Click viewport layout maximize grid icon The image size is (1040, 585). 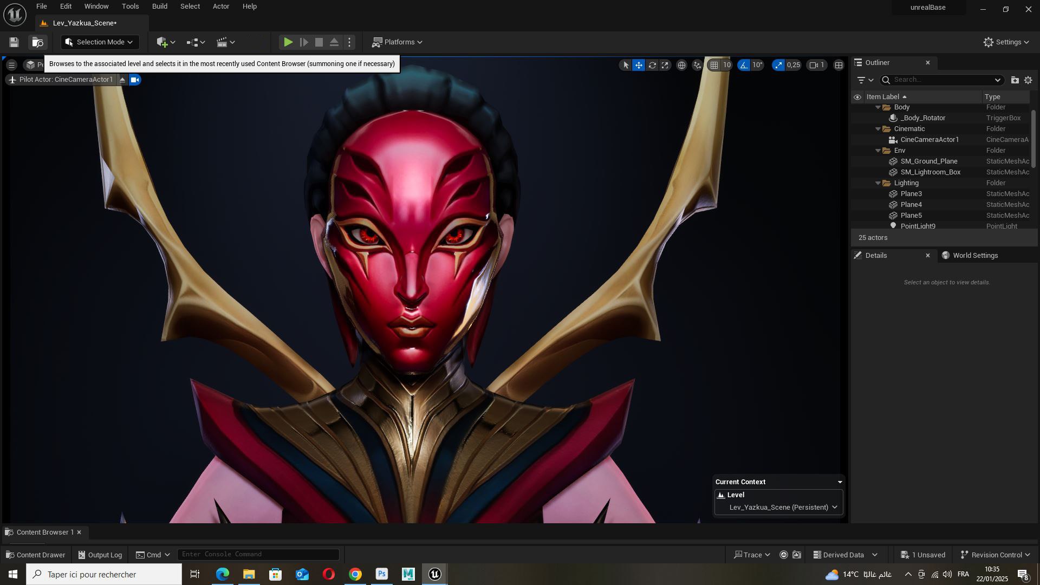click(838, 65)
